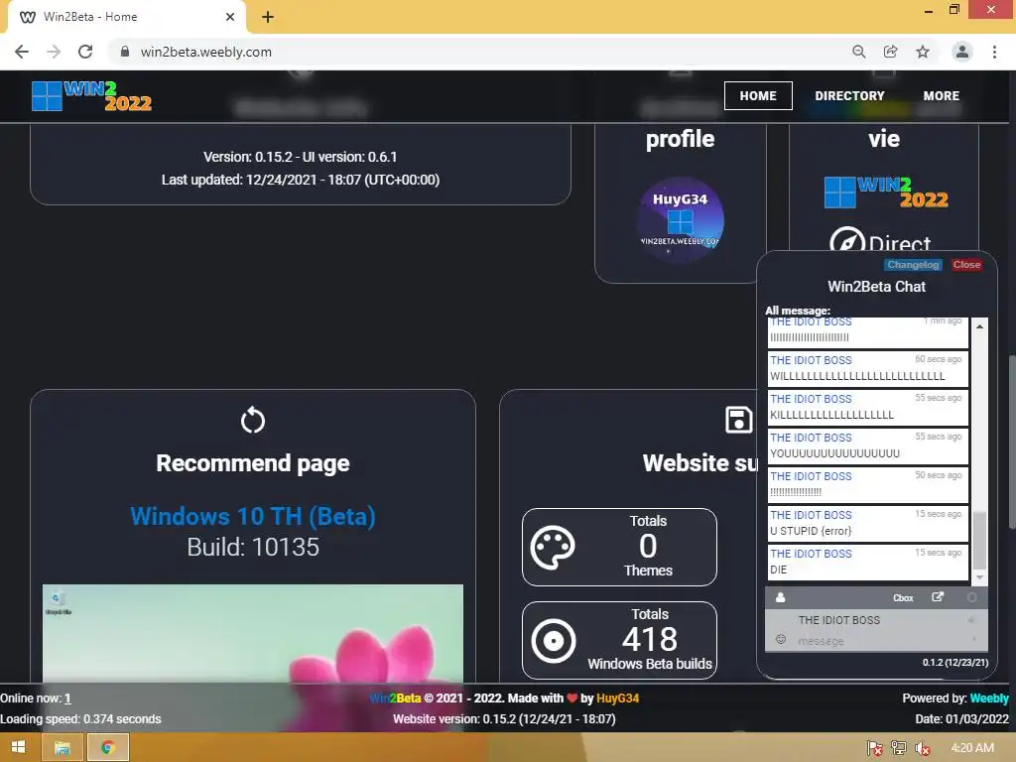Screen dimensions: 1016x762
Task: Click the Win2 2022 logo in the right card
Action: point(886,192)
